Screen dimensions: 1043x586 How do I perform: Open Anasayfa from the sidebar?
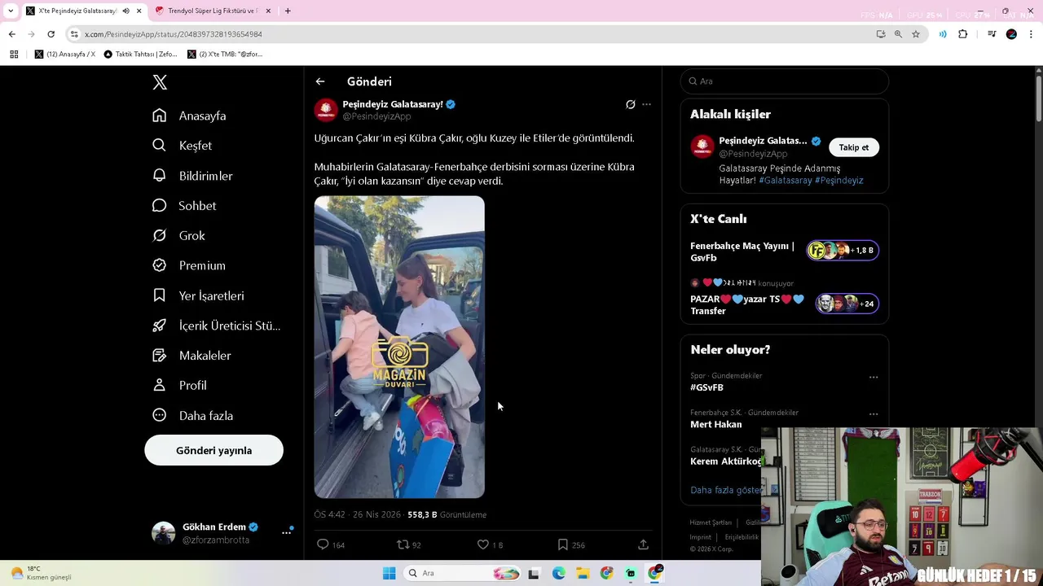pos(189,116)
